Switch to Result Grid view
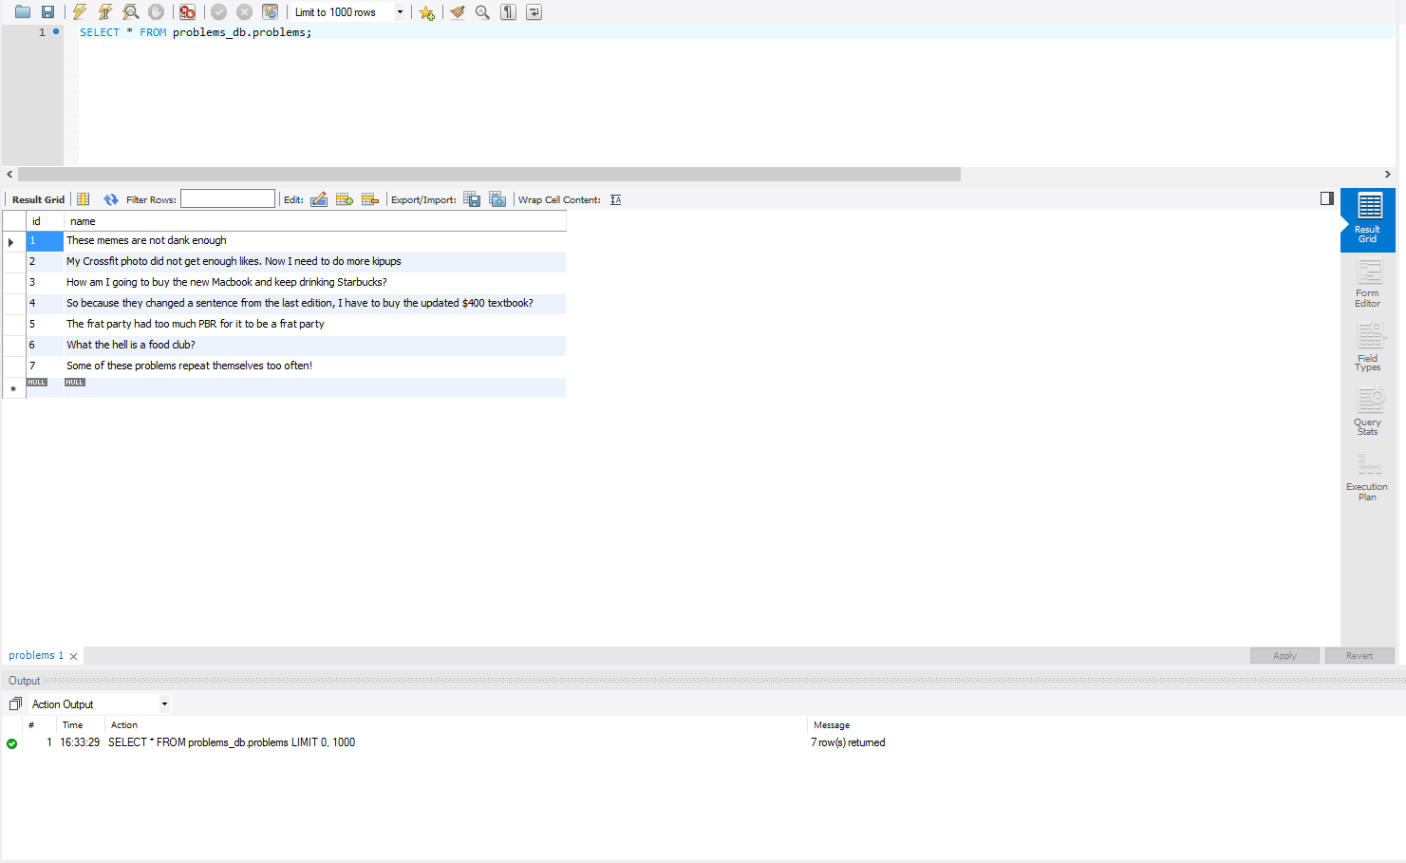 click(x=1368, y=219)
